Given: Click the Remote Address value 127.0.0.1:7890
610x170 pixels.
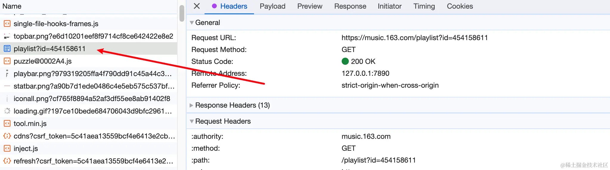Looking at the screenshot, I should click(366, 73).
